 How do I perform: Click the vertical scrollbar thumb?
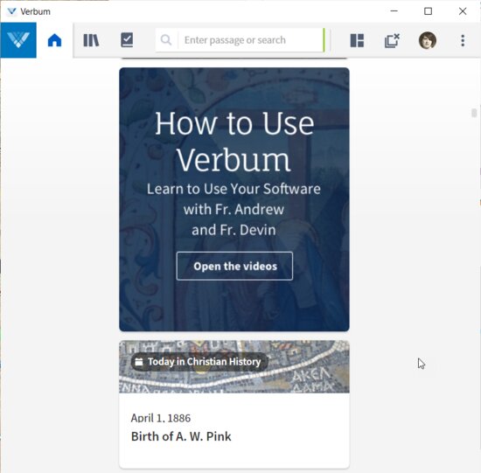474,113
